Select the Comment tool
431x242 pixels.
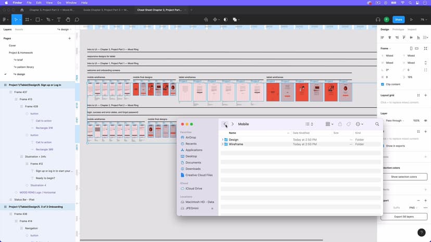tap(77, 20)
